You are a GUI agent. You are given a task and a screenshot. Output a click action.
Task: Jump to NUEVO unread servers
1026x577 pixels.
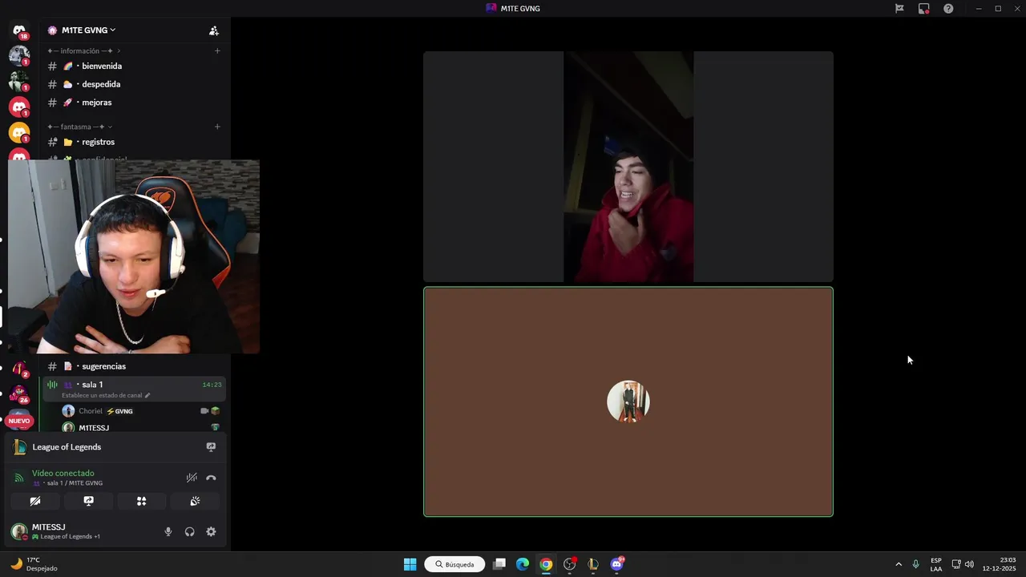19,421
